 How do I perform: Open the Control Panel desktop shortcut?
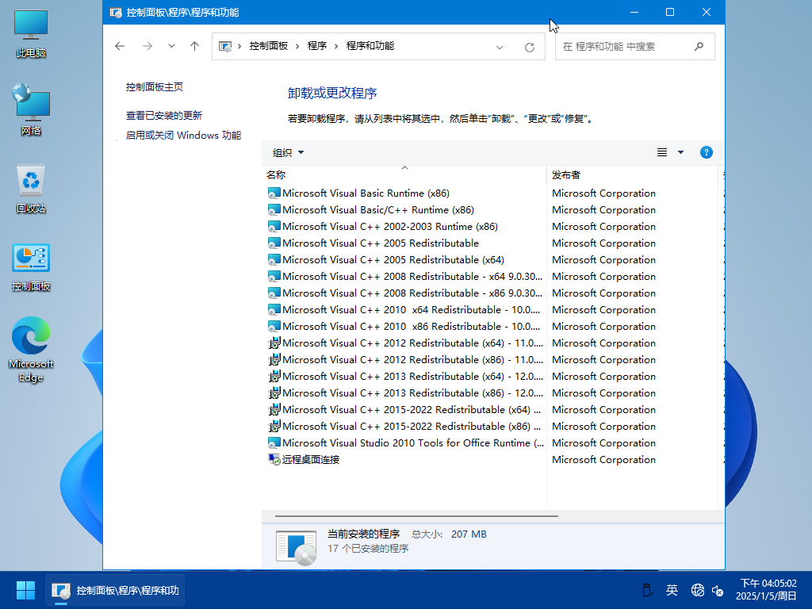(31, 267)
